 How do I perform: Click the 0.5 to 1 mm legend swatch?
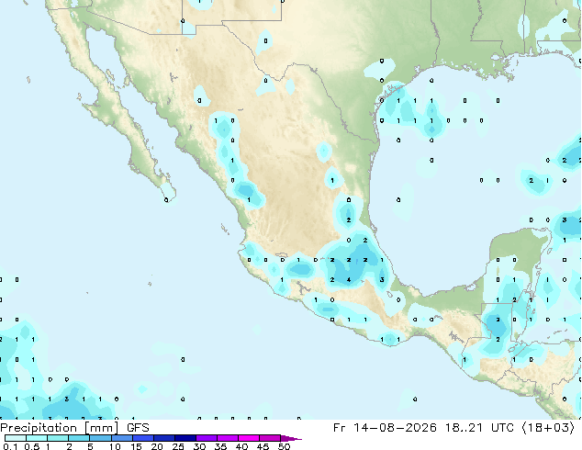[37, 438]
